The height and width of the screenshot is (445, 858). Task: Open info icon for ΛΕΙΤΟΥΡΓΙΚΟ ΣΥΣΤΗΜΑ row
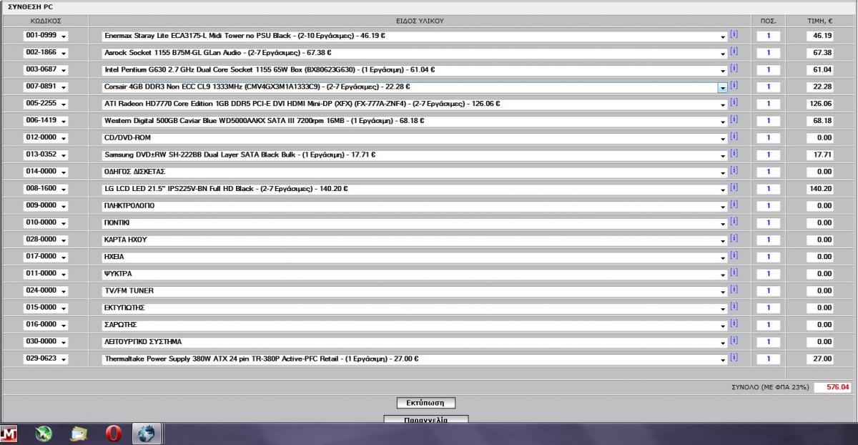[x=734, y=341]
